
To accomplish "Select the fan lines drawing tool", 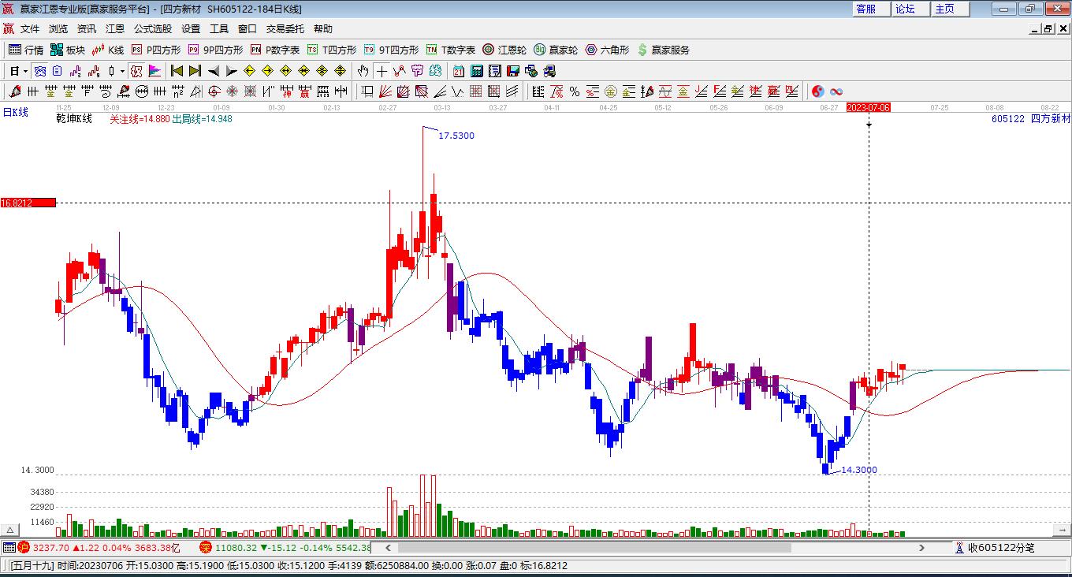I will [x=385, y=91].
